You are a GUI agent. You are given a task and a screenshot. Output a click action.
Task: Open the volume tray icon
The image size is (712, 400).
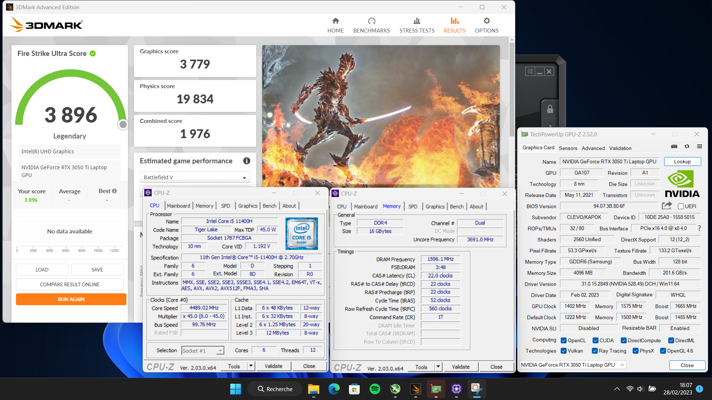(x=640, y=389)
